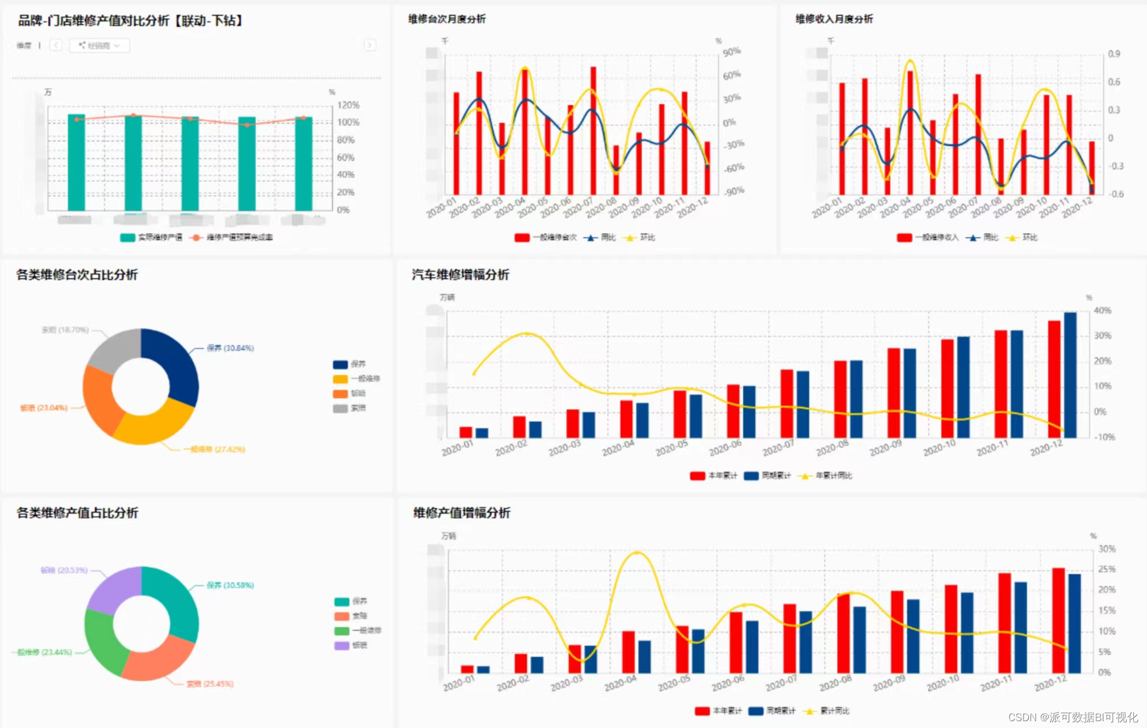This screenshot has height=728, width=1147.
Task: Click the 保养 navy legend swatch in 台次占比 chart
Action: 340,364
